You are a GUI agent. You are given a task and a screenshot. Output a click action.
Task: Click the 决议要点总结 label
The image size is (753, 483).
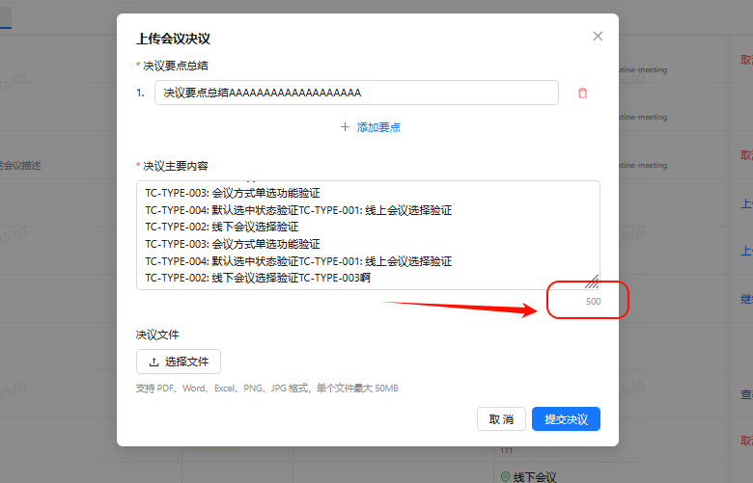(176, 66)
